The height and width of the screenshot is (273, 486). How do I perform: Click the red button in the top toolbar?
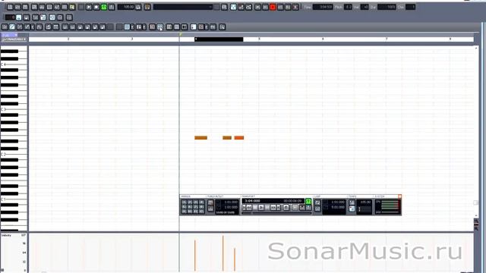[x=273, y=7]
